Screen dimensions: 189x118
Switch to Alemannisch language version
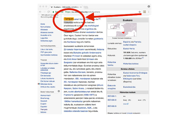click(45, 95)
